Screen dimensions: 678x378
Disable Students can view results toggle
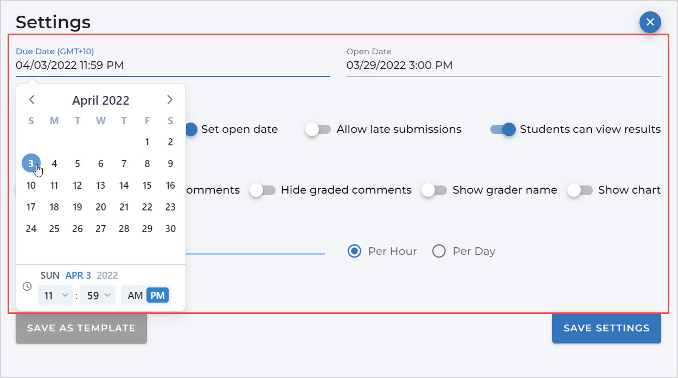tap(502, 130)
